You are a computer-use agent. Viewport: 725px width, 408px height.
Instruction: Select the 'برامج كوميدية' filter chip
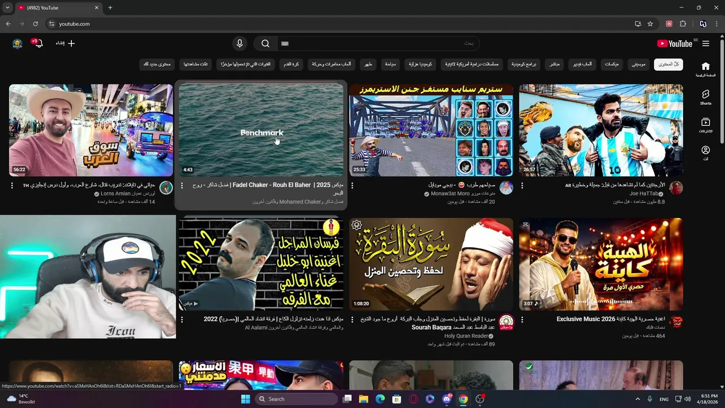click(x=524, y=65)
